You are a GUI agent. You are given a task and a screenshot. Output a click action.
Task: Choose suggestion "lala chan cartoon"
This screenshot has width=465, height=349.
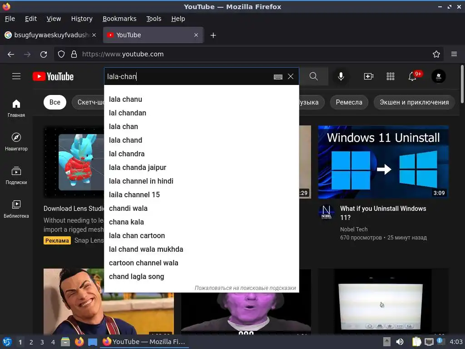[201, 236]
